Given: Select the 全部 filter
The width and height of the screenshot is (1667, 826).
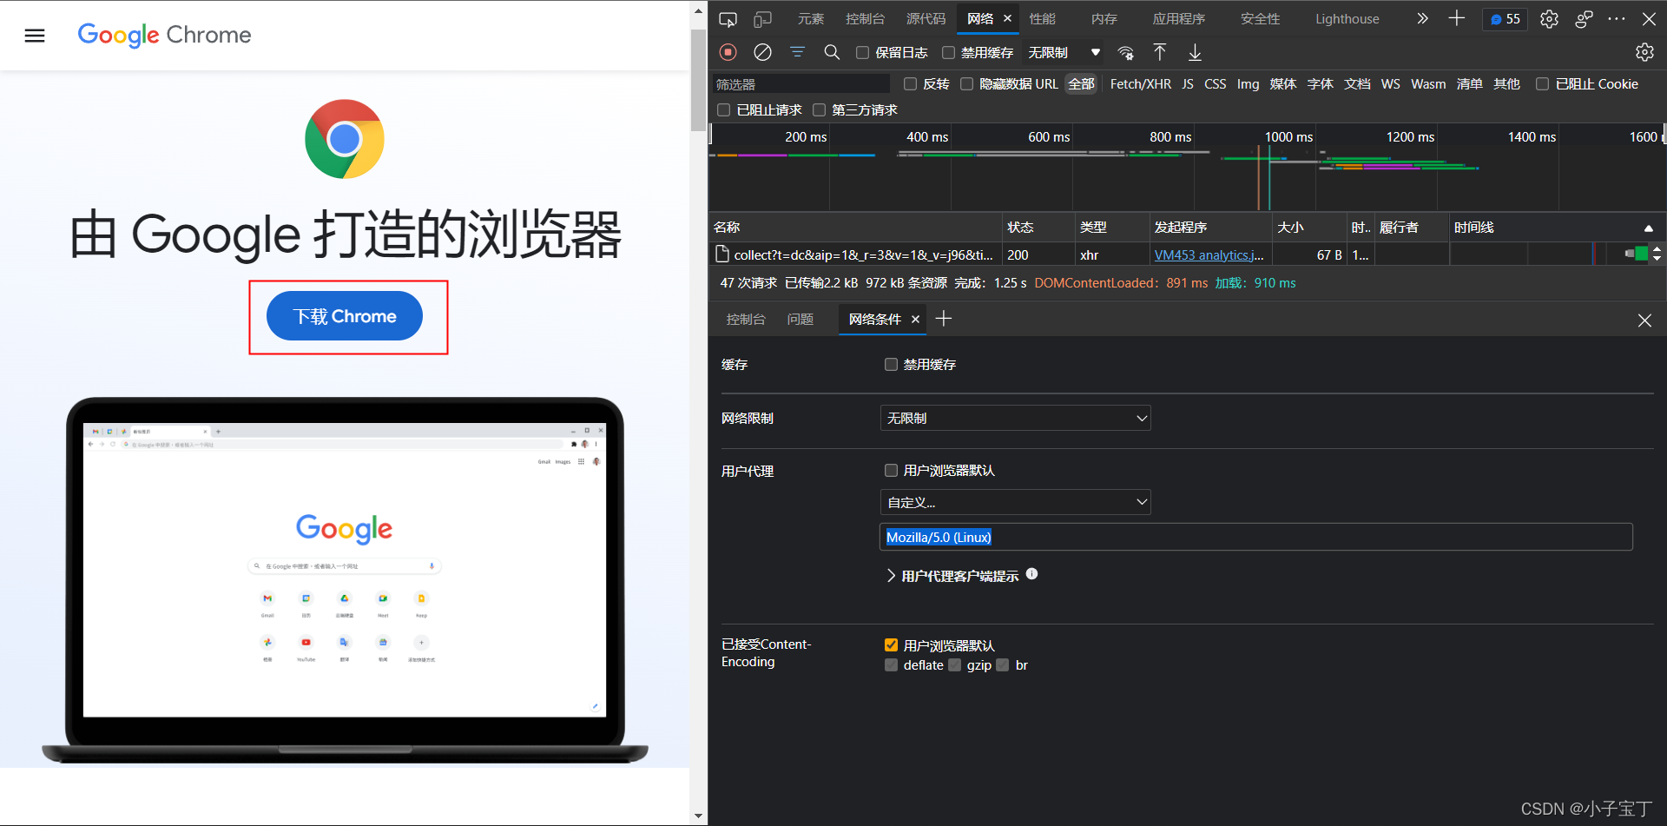Looking at the screenshot, I should click(x=1081, y=84).
